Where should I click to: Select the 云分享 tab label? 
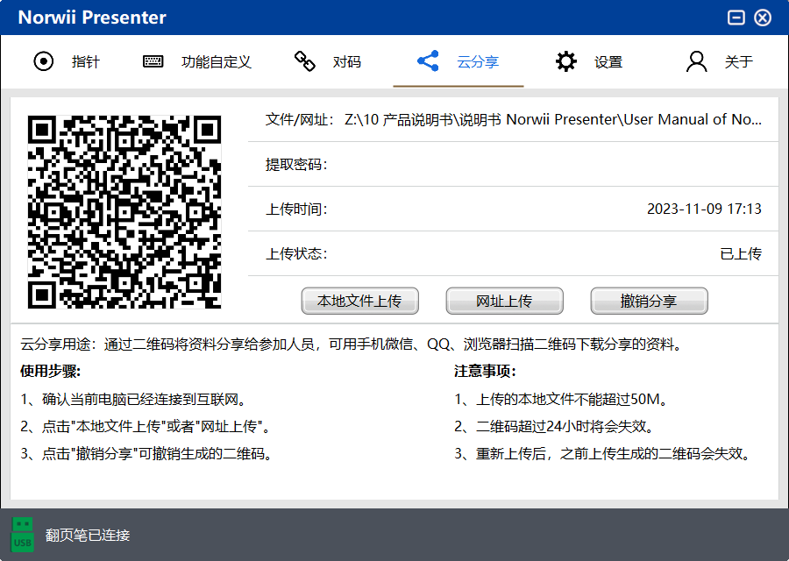[478, 62]
